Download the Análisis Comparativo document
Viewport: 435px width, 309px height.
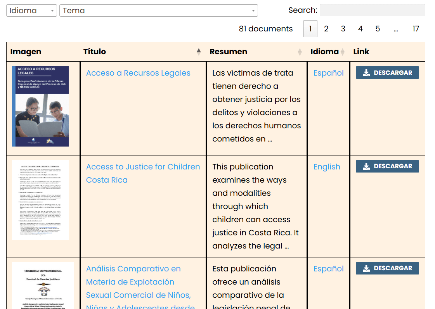click(387, 268)
